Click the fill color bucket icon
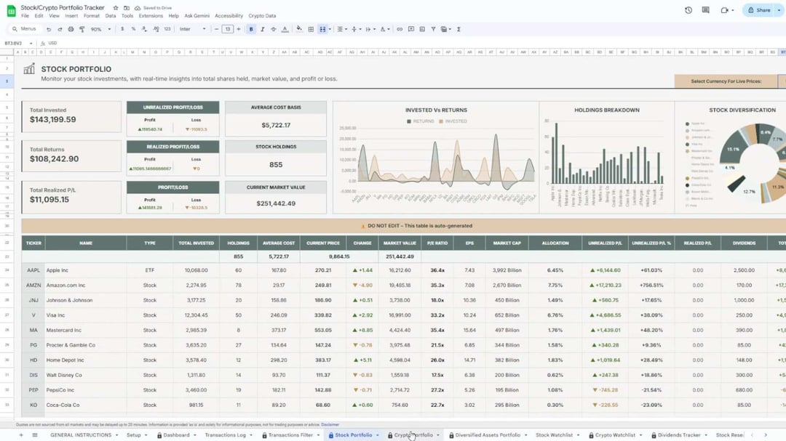This screenshot has width=786, height=441. [x=299, y=29]
